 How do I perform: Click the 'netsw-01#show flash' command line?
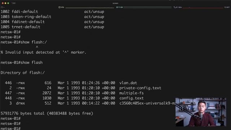click(x=22, y=62)
